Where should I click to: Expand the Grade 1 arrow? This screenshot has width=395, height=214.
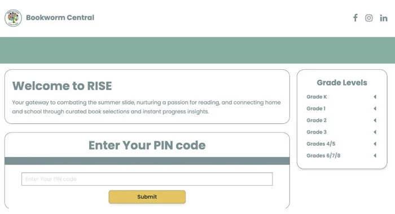pyautogui.click(x=375, y=109)
